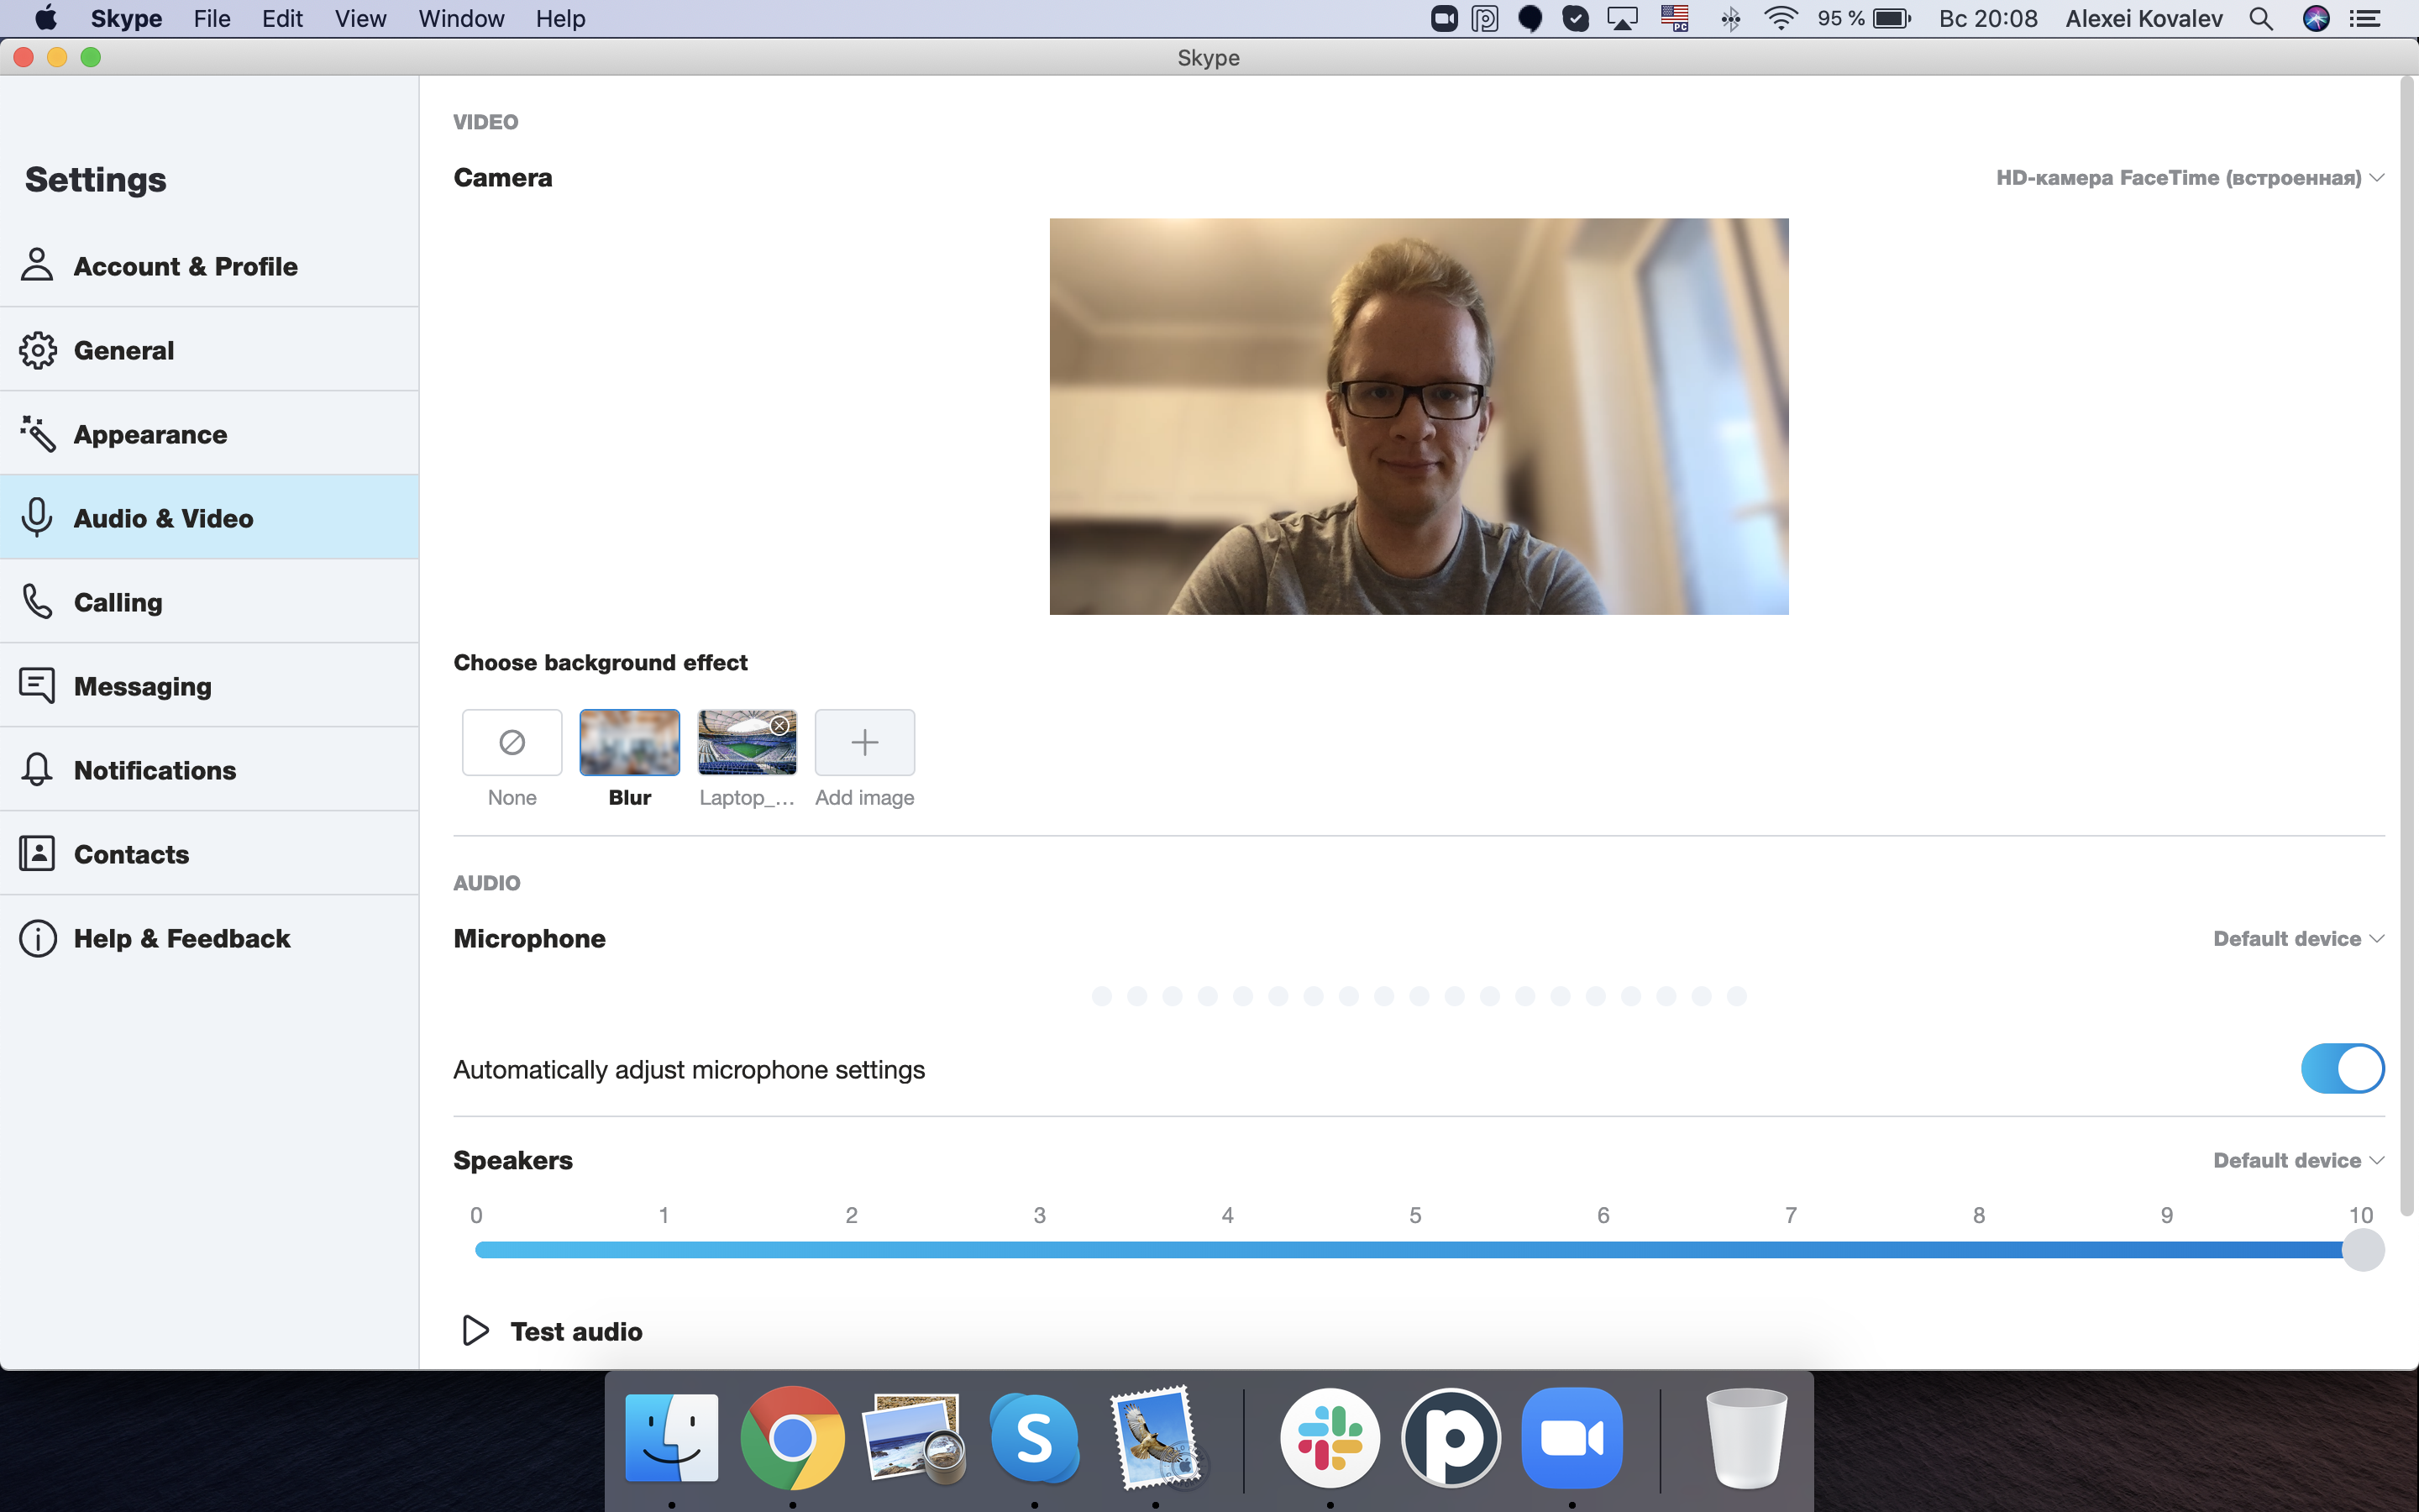This screenshot has width=2419, height=1512.
Task: Click speaker volume slider handle
Action: click(x=2363, y=1250)
